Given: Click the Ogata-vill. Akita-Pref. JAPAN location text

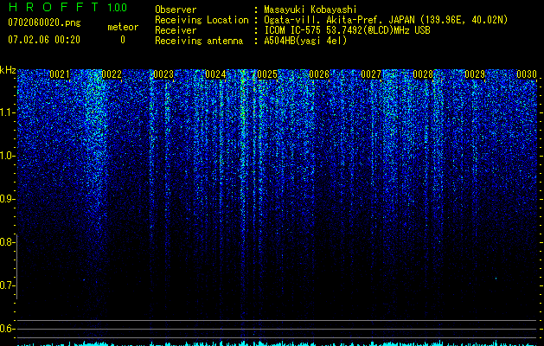Looking at the screenshot, I should click(x=386, y=20).
